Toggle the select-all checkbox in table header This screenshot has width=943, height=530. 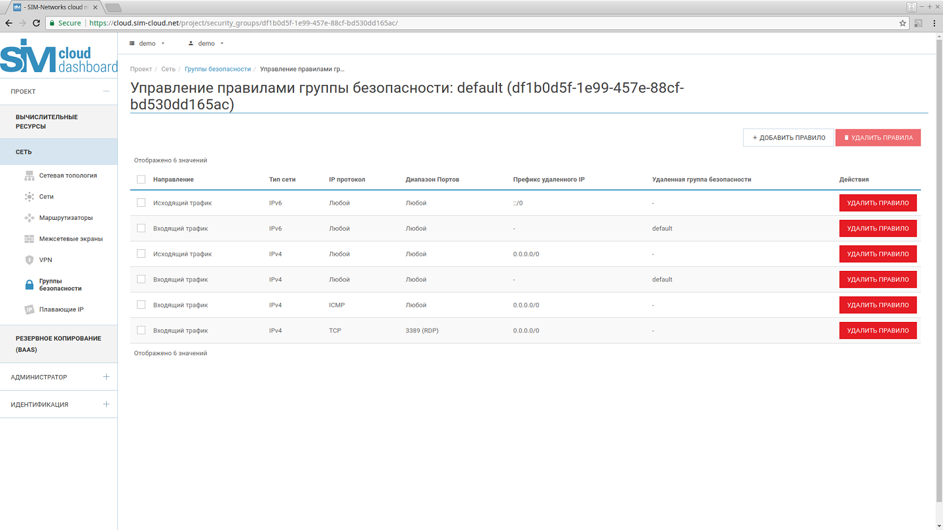pyautogui.click(x=141, y=179)
